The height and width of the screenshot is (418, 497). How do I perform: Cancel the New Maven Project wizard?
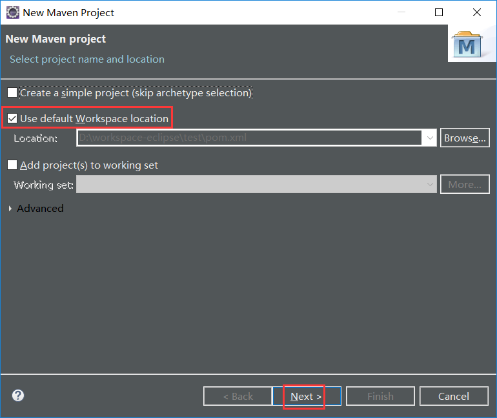tap(454, 396)
